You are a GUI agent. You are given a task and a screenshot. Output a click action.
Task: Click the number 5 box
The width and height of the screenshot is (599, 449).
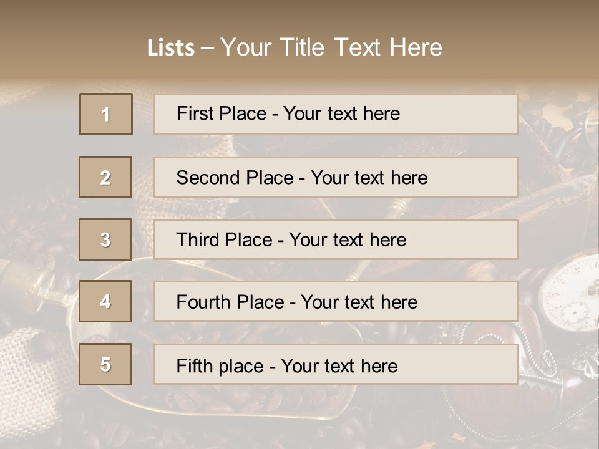[105, 364]
